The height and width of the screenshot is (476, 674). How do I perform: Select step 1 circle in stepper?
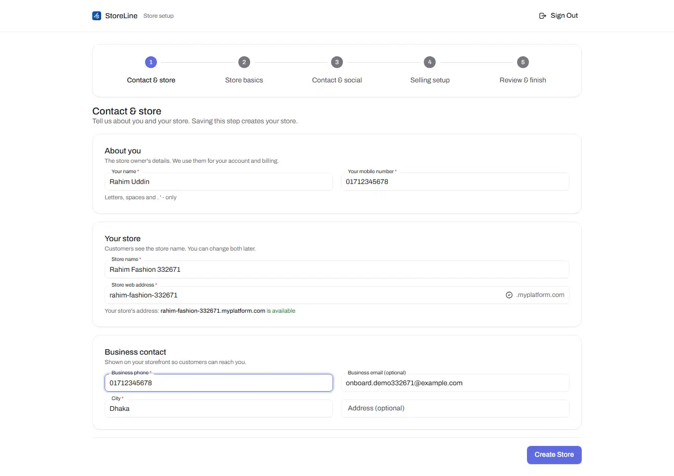[151, 62]
